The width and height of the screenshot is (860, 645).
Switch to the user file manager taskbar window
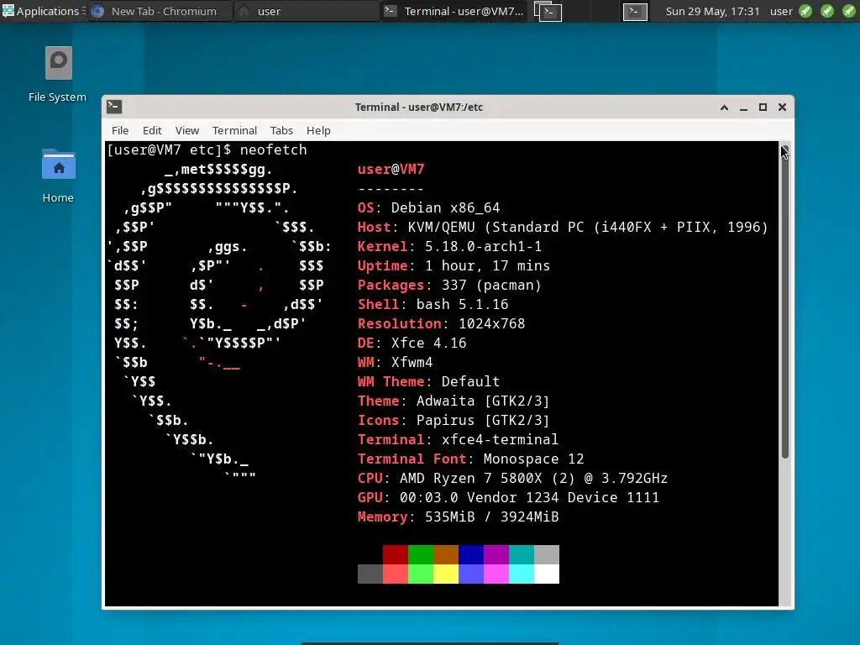(x=306, y=11)
